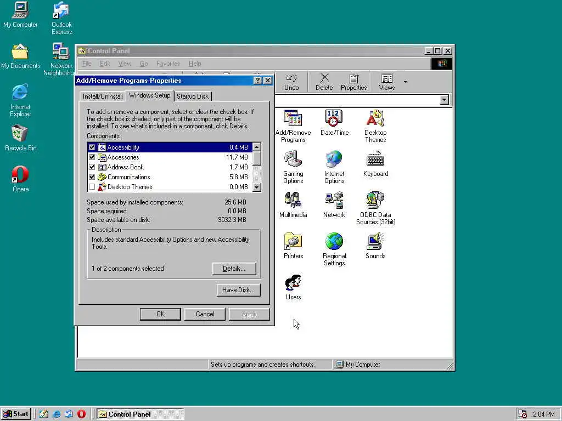Click the Delete toolbar button
Image resolution: width=562 pixels, height=421 pixels.
(x=324, y=82)
